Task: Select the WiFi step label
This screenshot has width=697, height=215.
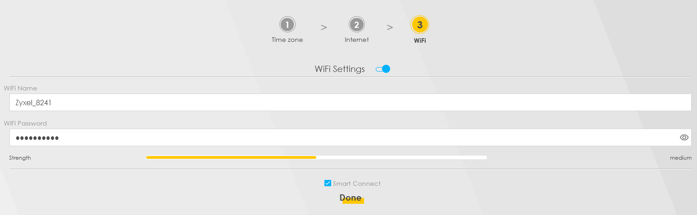Action: pos(419,40)
